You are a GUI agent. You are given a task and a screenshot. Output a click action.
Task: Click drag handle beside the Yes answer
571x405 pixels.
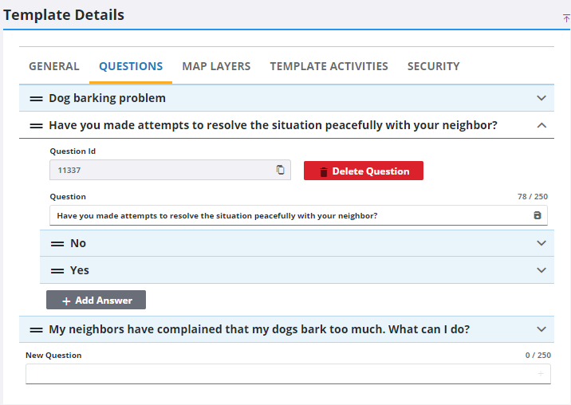(x=57, y=270)
